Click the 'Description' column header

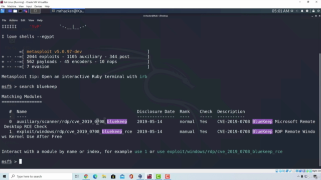[x=231, y=111]
